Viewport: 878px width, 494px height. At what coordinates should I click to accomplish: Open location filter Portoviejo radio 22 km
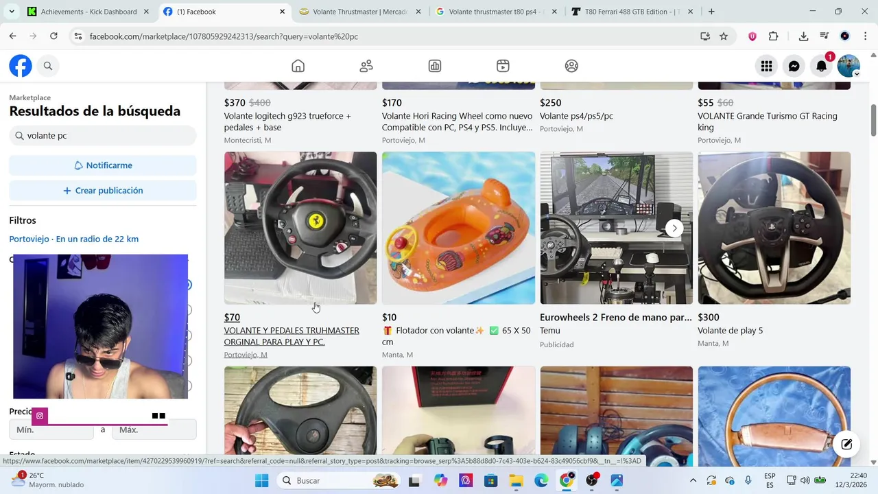(74, 239)
